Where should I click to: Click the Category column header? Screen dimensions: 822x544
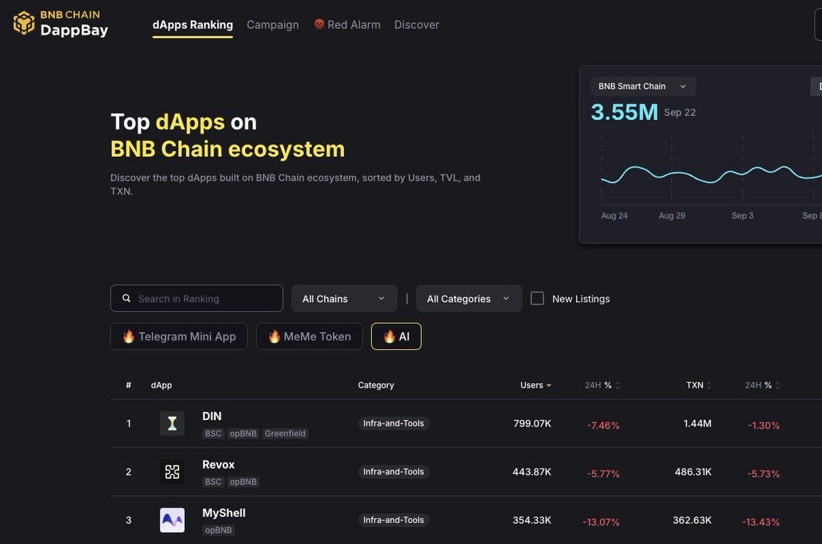[376, 385]
